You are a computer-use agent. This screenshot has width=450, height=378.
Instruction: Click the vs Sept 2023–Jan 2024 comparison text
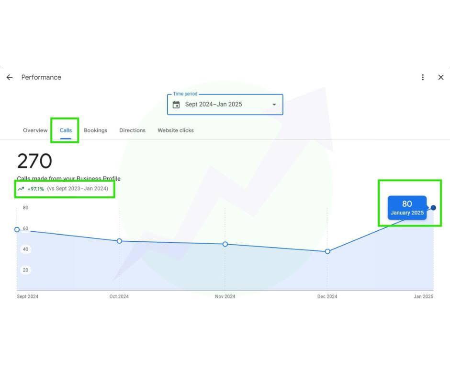point(78,189)
